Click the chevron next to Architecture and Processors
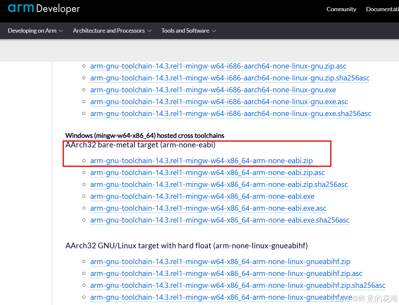399x305 pixels. pyautogui.click(x=149, y=31)
